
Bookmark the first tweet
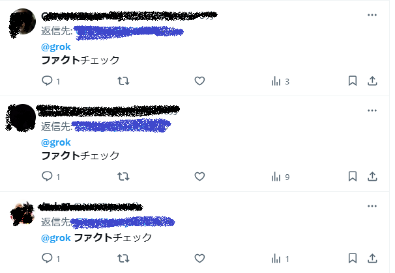click(x=353, y=81)
